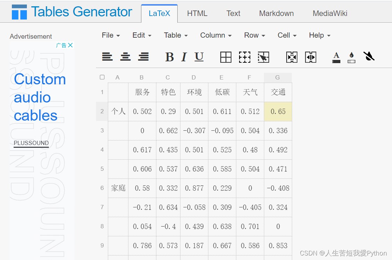Click the Tables Generator logo icon
The height and width of the screenshot is (260, 392).
pyautogui.click(x=19, y=12)
